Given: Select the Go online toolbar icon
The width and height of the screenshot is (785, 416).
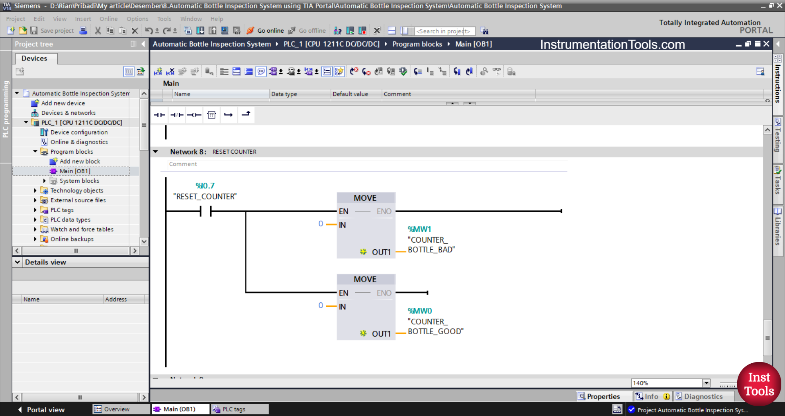Looking at the screenshot, I should tap(265, 31).
